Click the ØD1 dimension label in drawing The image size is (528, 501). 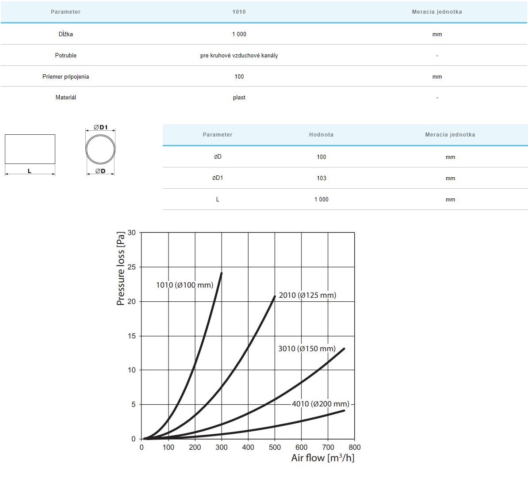click(100, 127)
